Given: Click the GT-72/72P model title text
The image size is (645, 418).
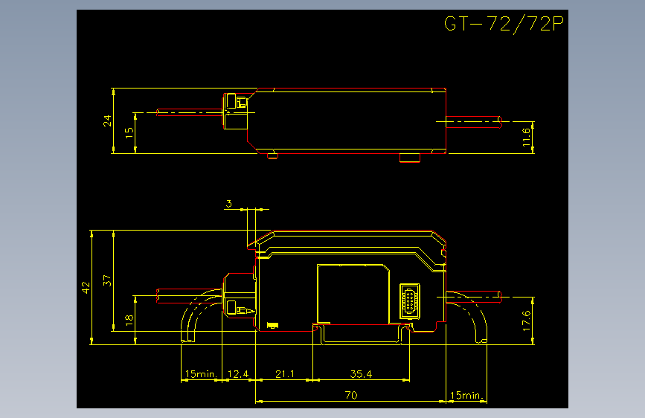Looking at the screenshot, I should pyautogui.click(x=504, y=24).
